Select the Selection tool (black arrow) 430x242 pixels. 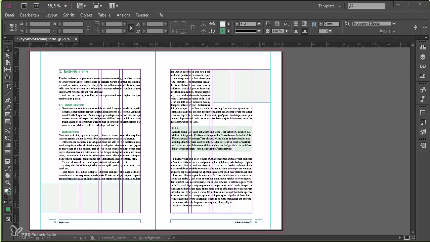point(8,48)
